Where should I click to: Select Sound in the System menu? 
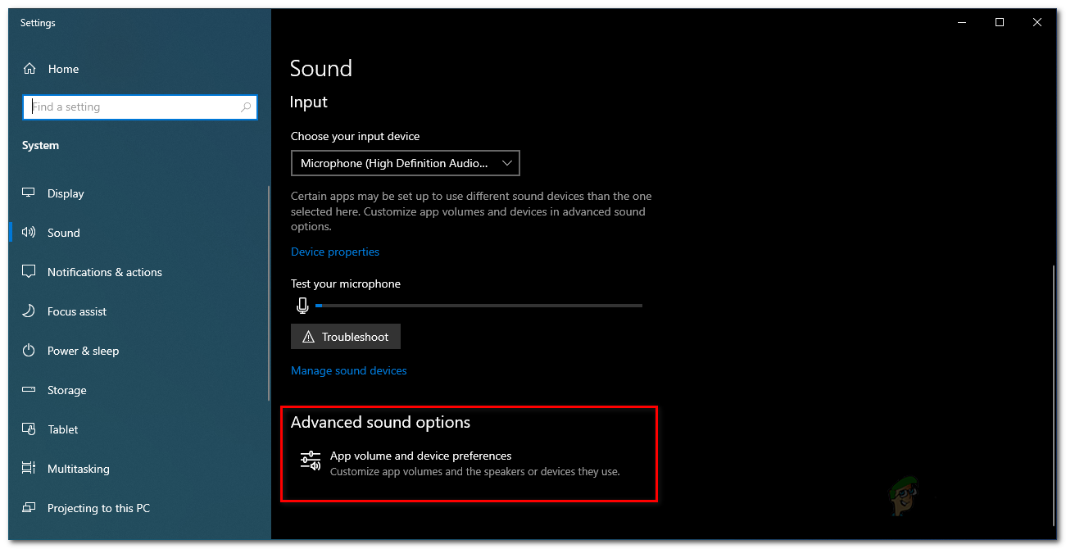click(x=64, y=233)
